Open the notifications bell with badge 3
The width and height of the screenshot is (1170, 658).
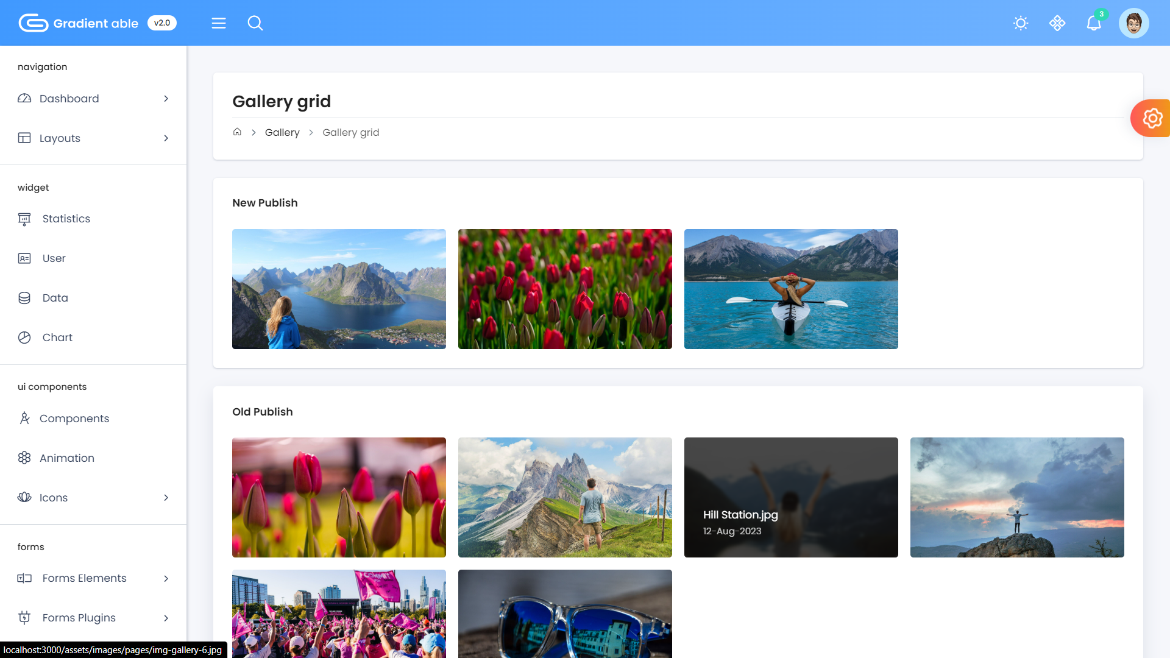point(1094,23)
